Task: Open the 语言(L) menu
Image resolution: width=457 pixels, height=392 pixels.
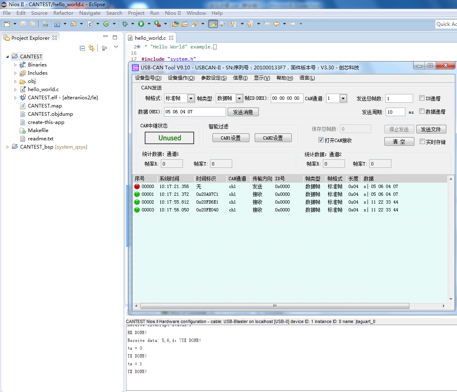Action: [307, 78]
